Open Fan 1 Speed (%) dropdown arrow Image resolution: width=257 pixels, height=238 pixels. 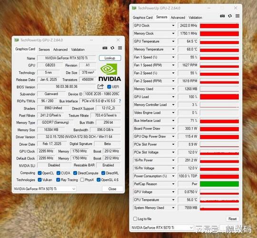[x=173, y=57]
